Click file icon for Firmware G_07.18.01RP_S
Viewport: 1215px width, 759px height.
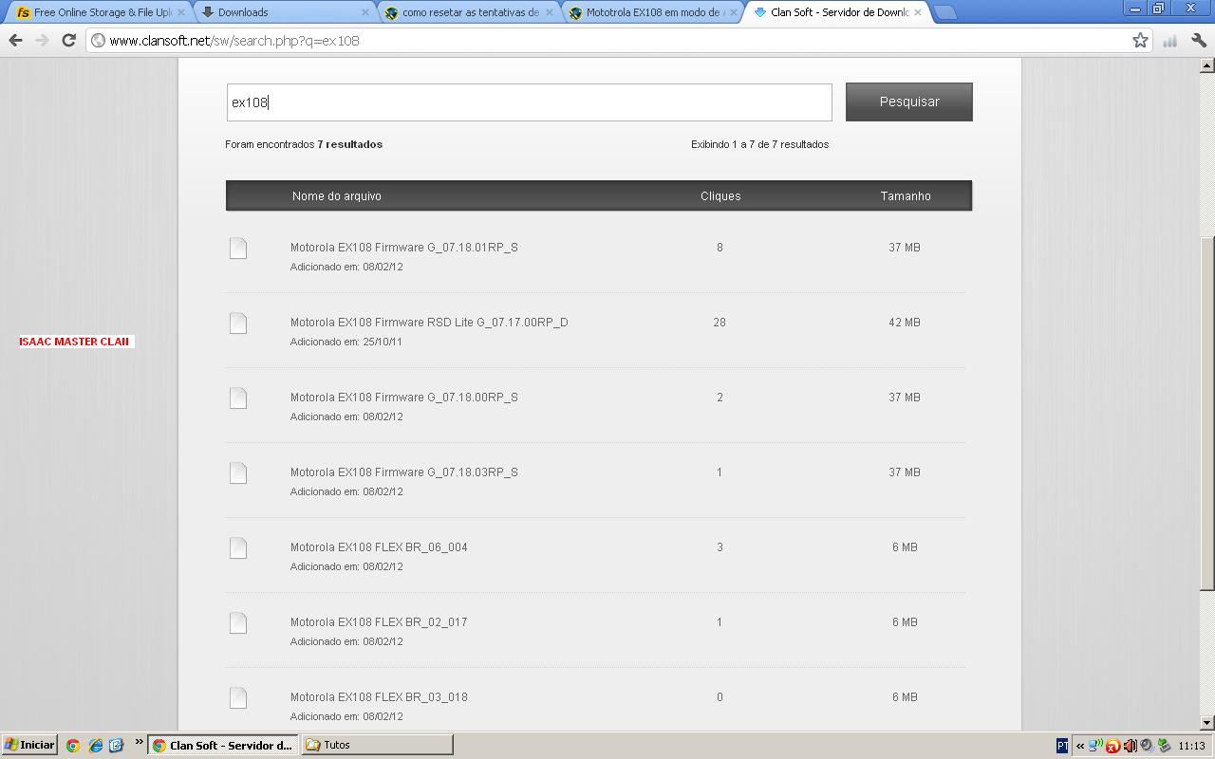click(238, 248)
